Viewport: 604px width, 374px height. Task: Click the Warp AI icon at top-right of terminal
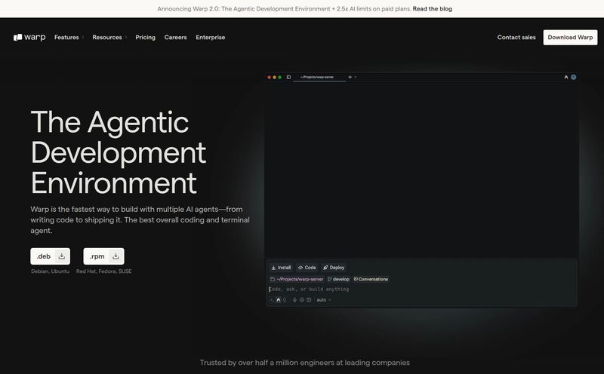565,77
